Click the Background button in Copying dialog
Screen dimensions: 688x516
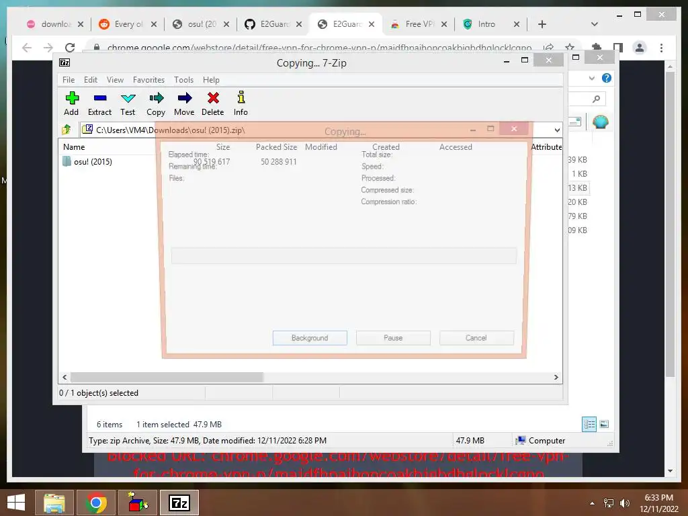[x=310, y=338]
